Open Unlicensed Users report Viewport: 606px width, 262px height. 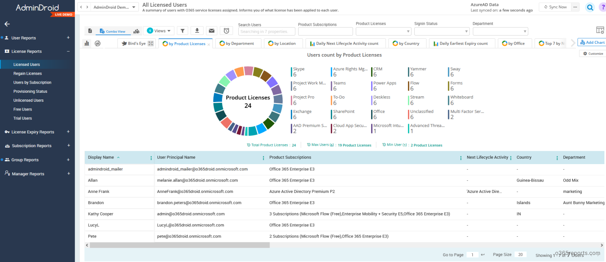(x=28, y=100)
